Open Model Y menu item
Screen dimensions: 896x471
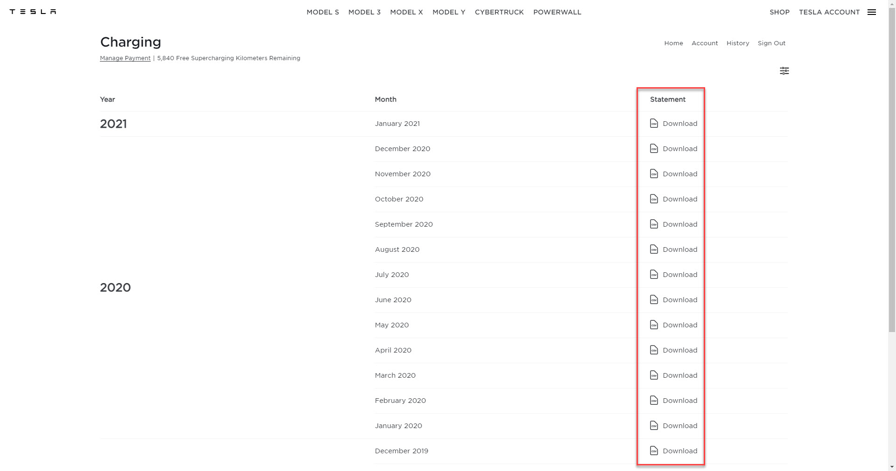tap(449, 12)
